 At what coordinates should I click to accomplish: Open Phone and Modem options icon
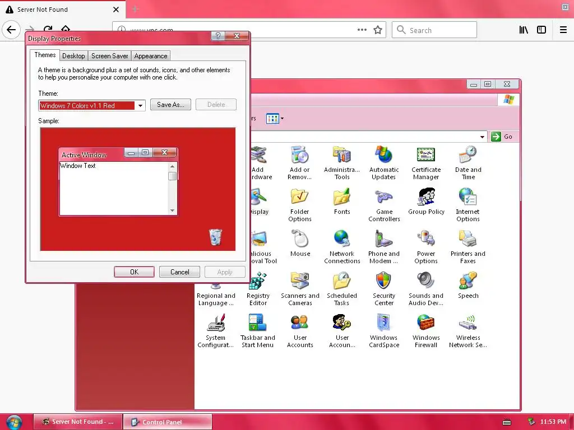click(x=383, y=247)
